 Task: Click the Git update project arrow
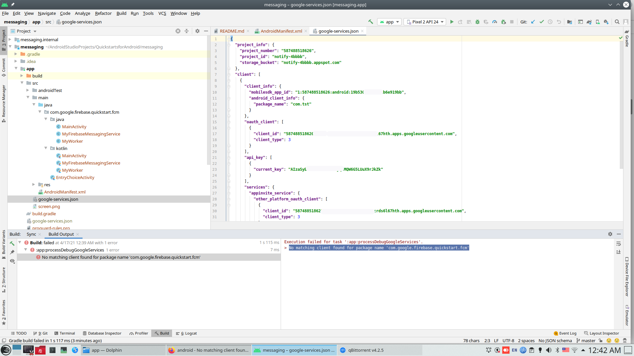533,22
